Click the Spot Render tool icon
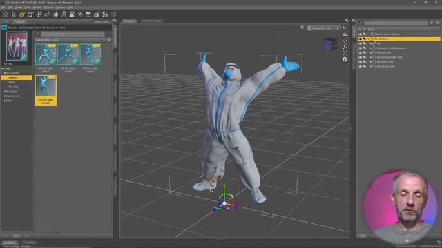Viewport: 442px width, 248px height. [72, 14]
